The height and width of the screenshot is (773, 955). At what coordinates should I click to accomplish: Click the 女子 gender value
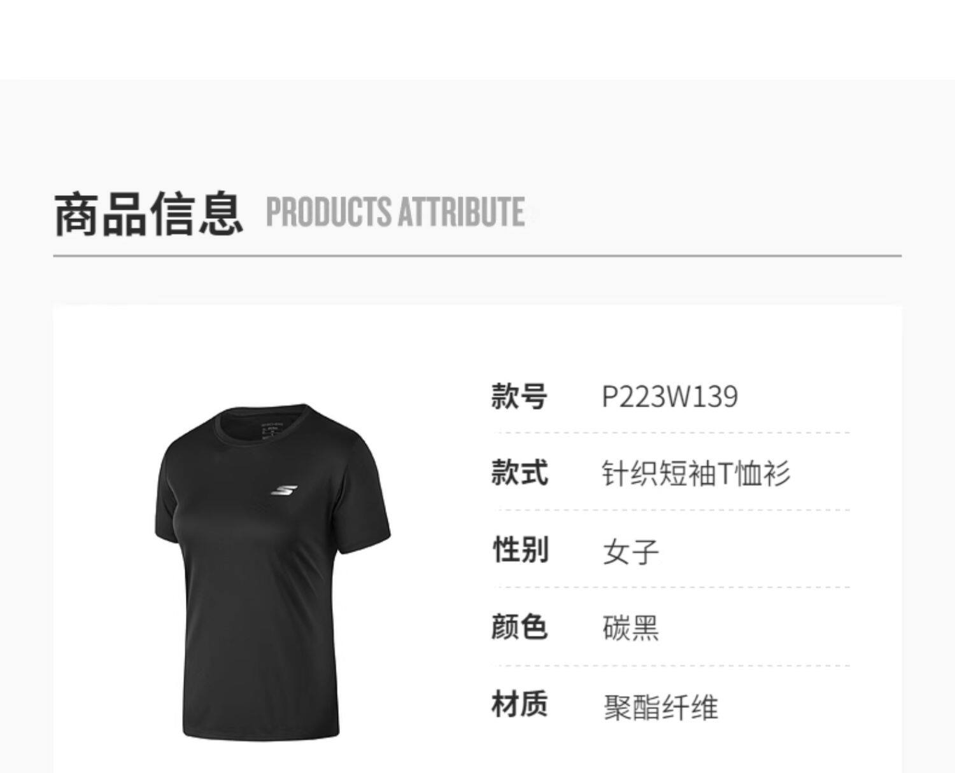point(630,552)
